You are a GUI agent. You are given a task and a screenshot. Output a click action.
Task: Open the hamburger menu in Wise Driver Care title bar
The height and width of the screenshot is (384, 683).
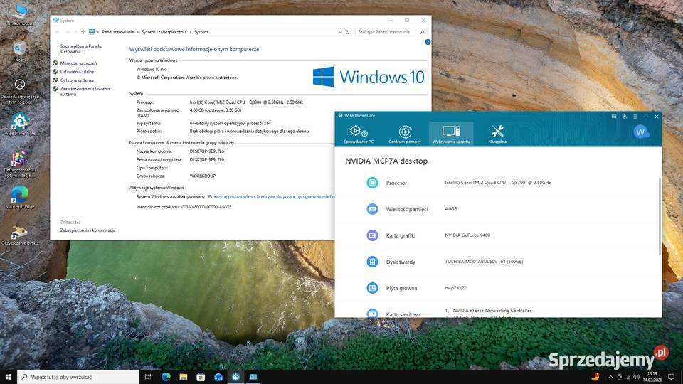coord(635,117)
